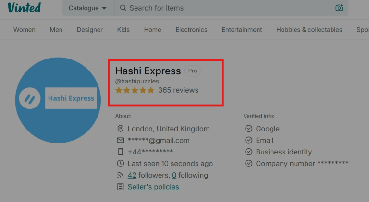This screenshot has height=202, width=369.
Task: Click into the Search for items field
Action: [226, 8]
